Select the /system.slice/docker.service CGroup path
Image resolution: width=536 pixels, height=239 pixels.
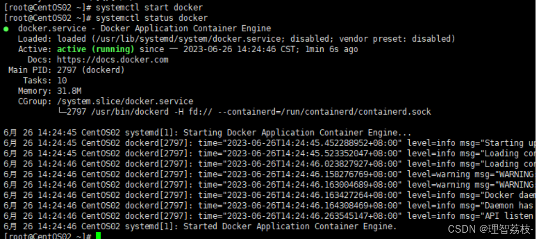125,102
